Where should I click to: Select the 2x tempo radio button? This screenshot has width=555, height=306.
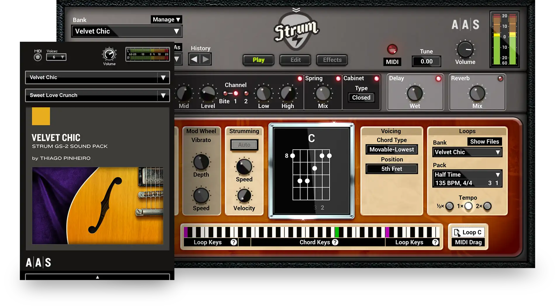point(487,206)
